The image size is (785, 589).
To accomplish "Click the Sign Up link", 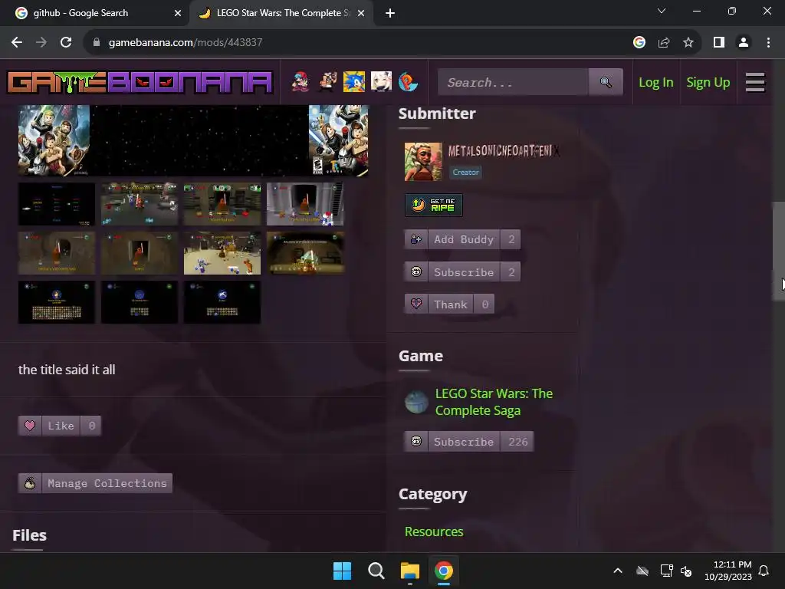I will coord(708,82).
